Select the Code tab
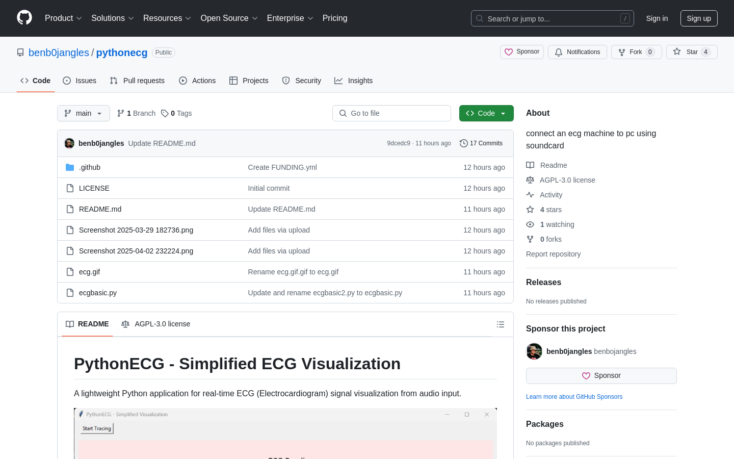Screen dimensions: 734x459 click(36, 81)
